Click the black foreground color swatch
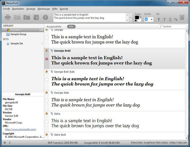 pos(137,17)
